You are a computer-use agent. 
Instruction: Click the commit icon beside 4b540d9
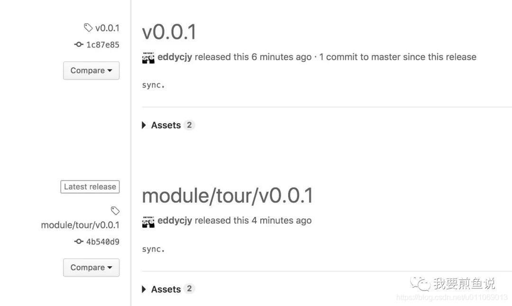pyautogui.click(x=79, y=242)
